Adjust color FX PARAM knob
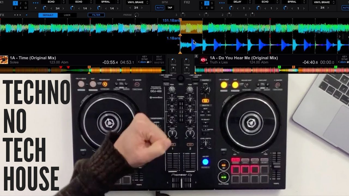The width and height of the screenshot is (349, 196). [x=136, y=15]
